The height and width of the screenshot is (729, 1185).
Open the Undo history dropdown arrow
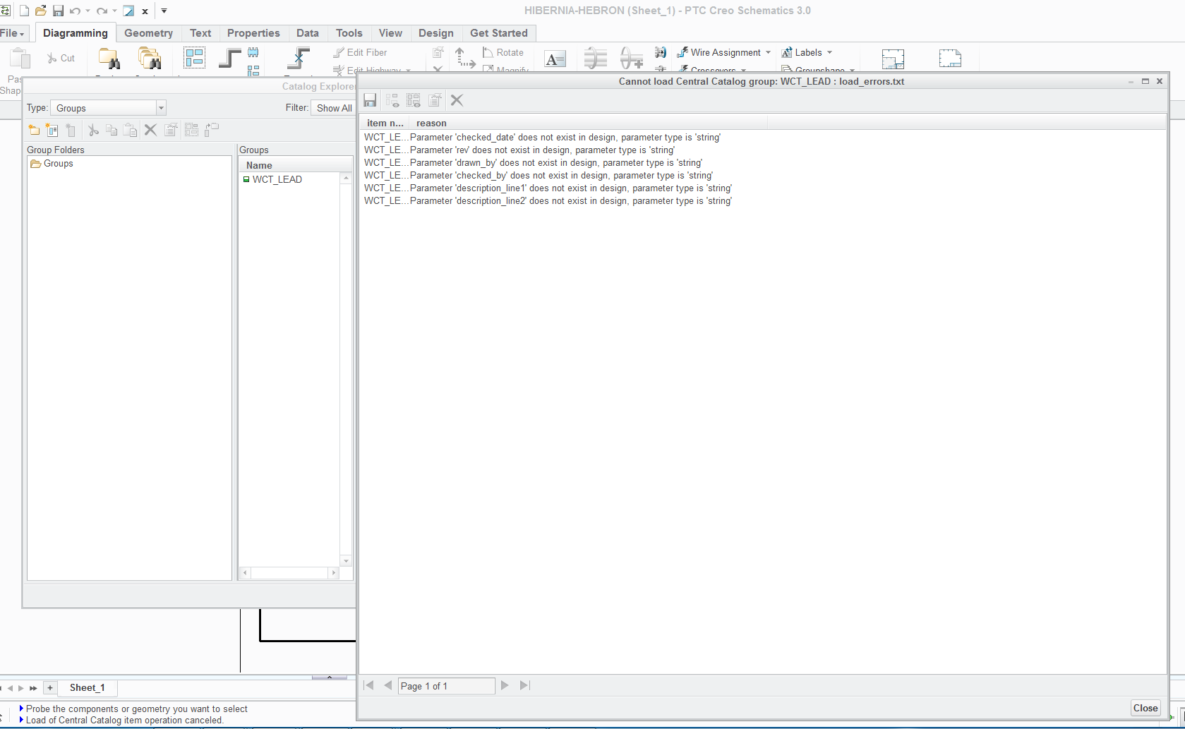(x=88, y=11)
